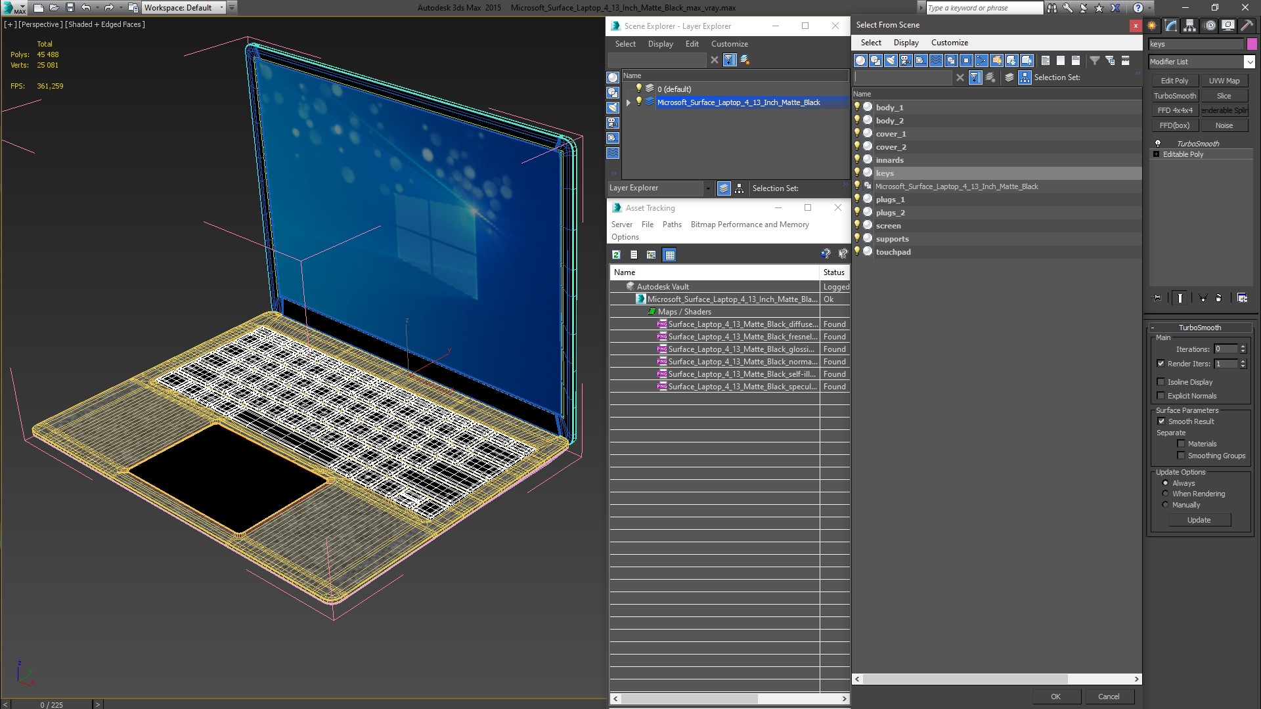1261x709 pixels.
Task: Click Table View icon in Asset Tracking toolbar
Action: (669, 255)
